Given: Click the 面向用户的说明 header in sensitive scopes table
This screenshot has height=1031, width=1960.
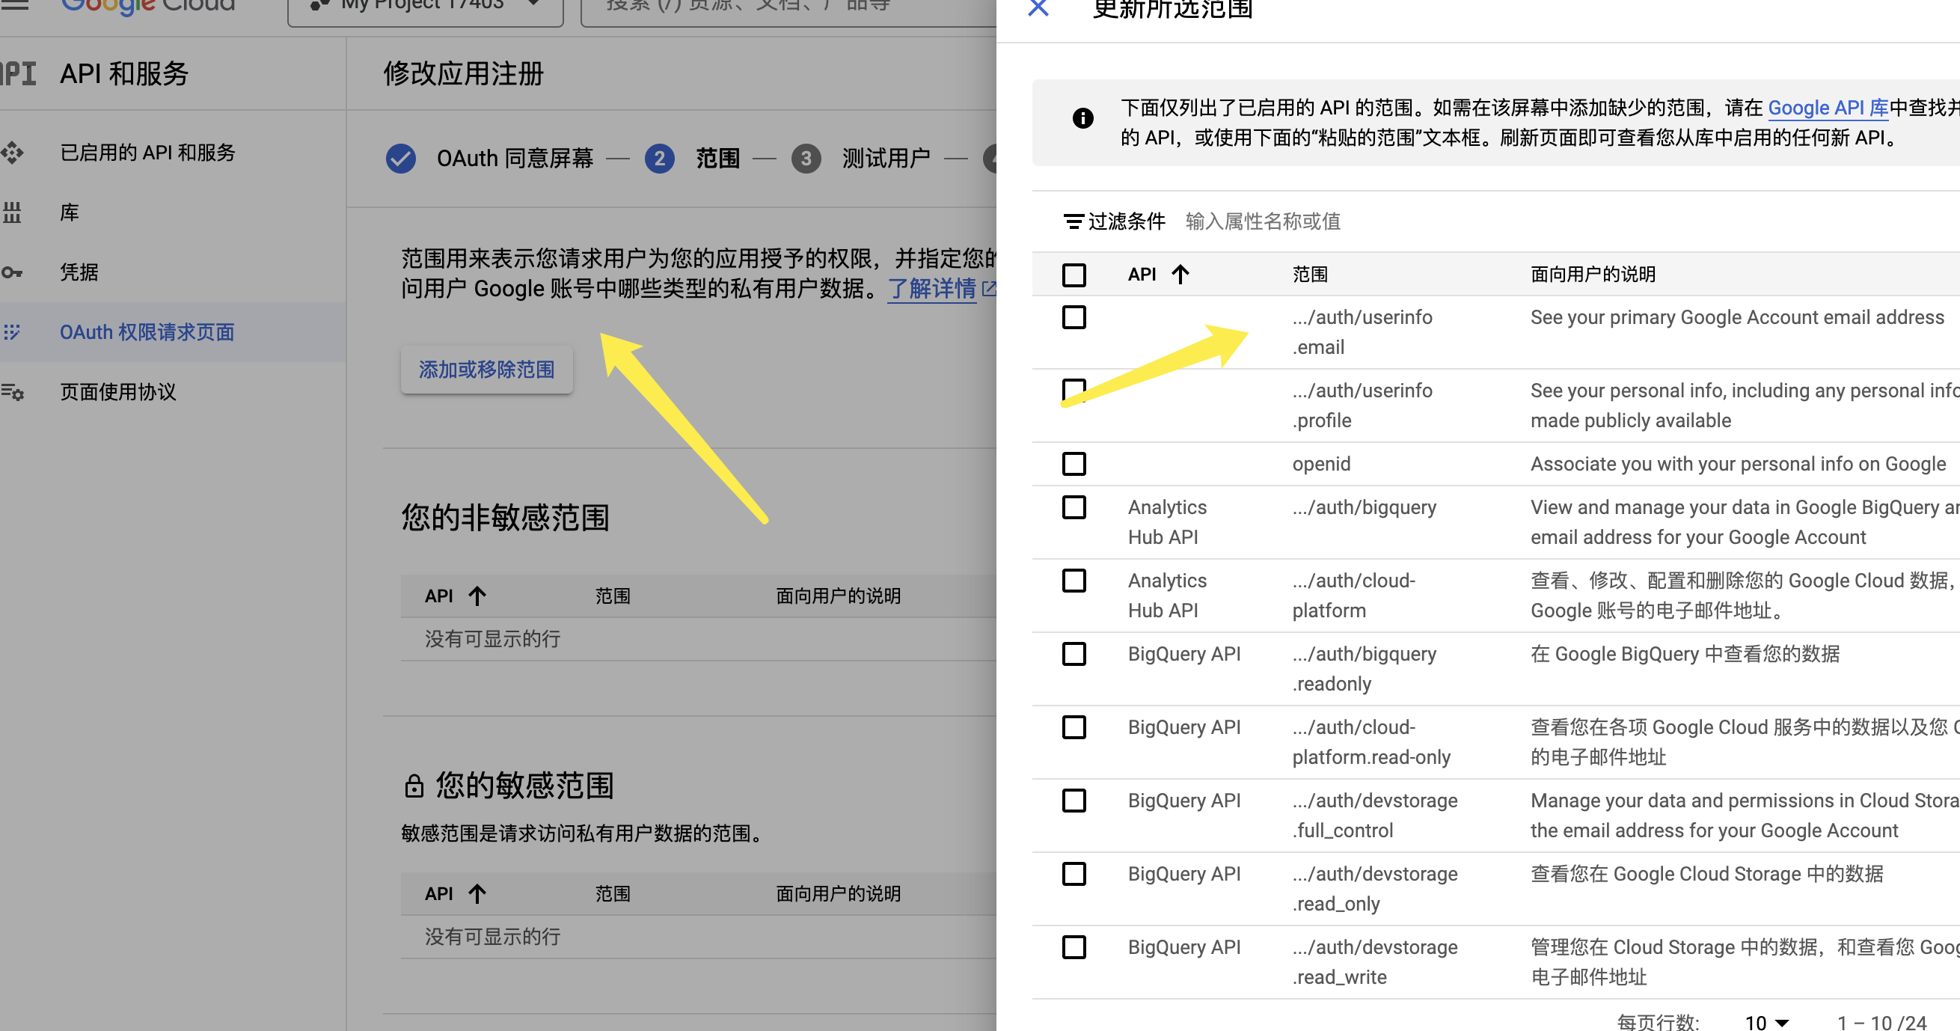Looking at the screenshot, I should (x=838, y=893).
